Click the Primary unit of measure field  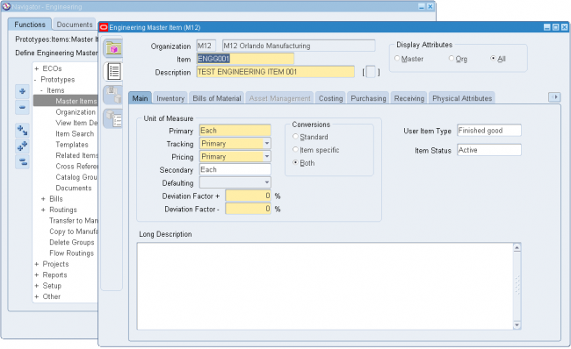tap(235, 131)
